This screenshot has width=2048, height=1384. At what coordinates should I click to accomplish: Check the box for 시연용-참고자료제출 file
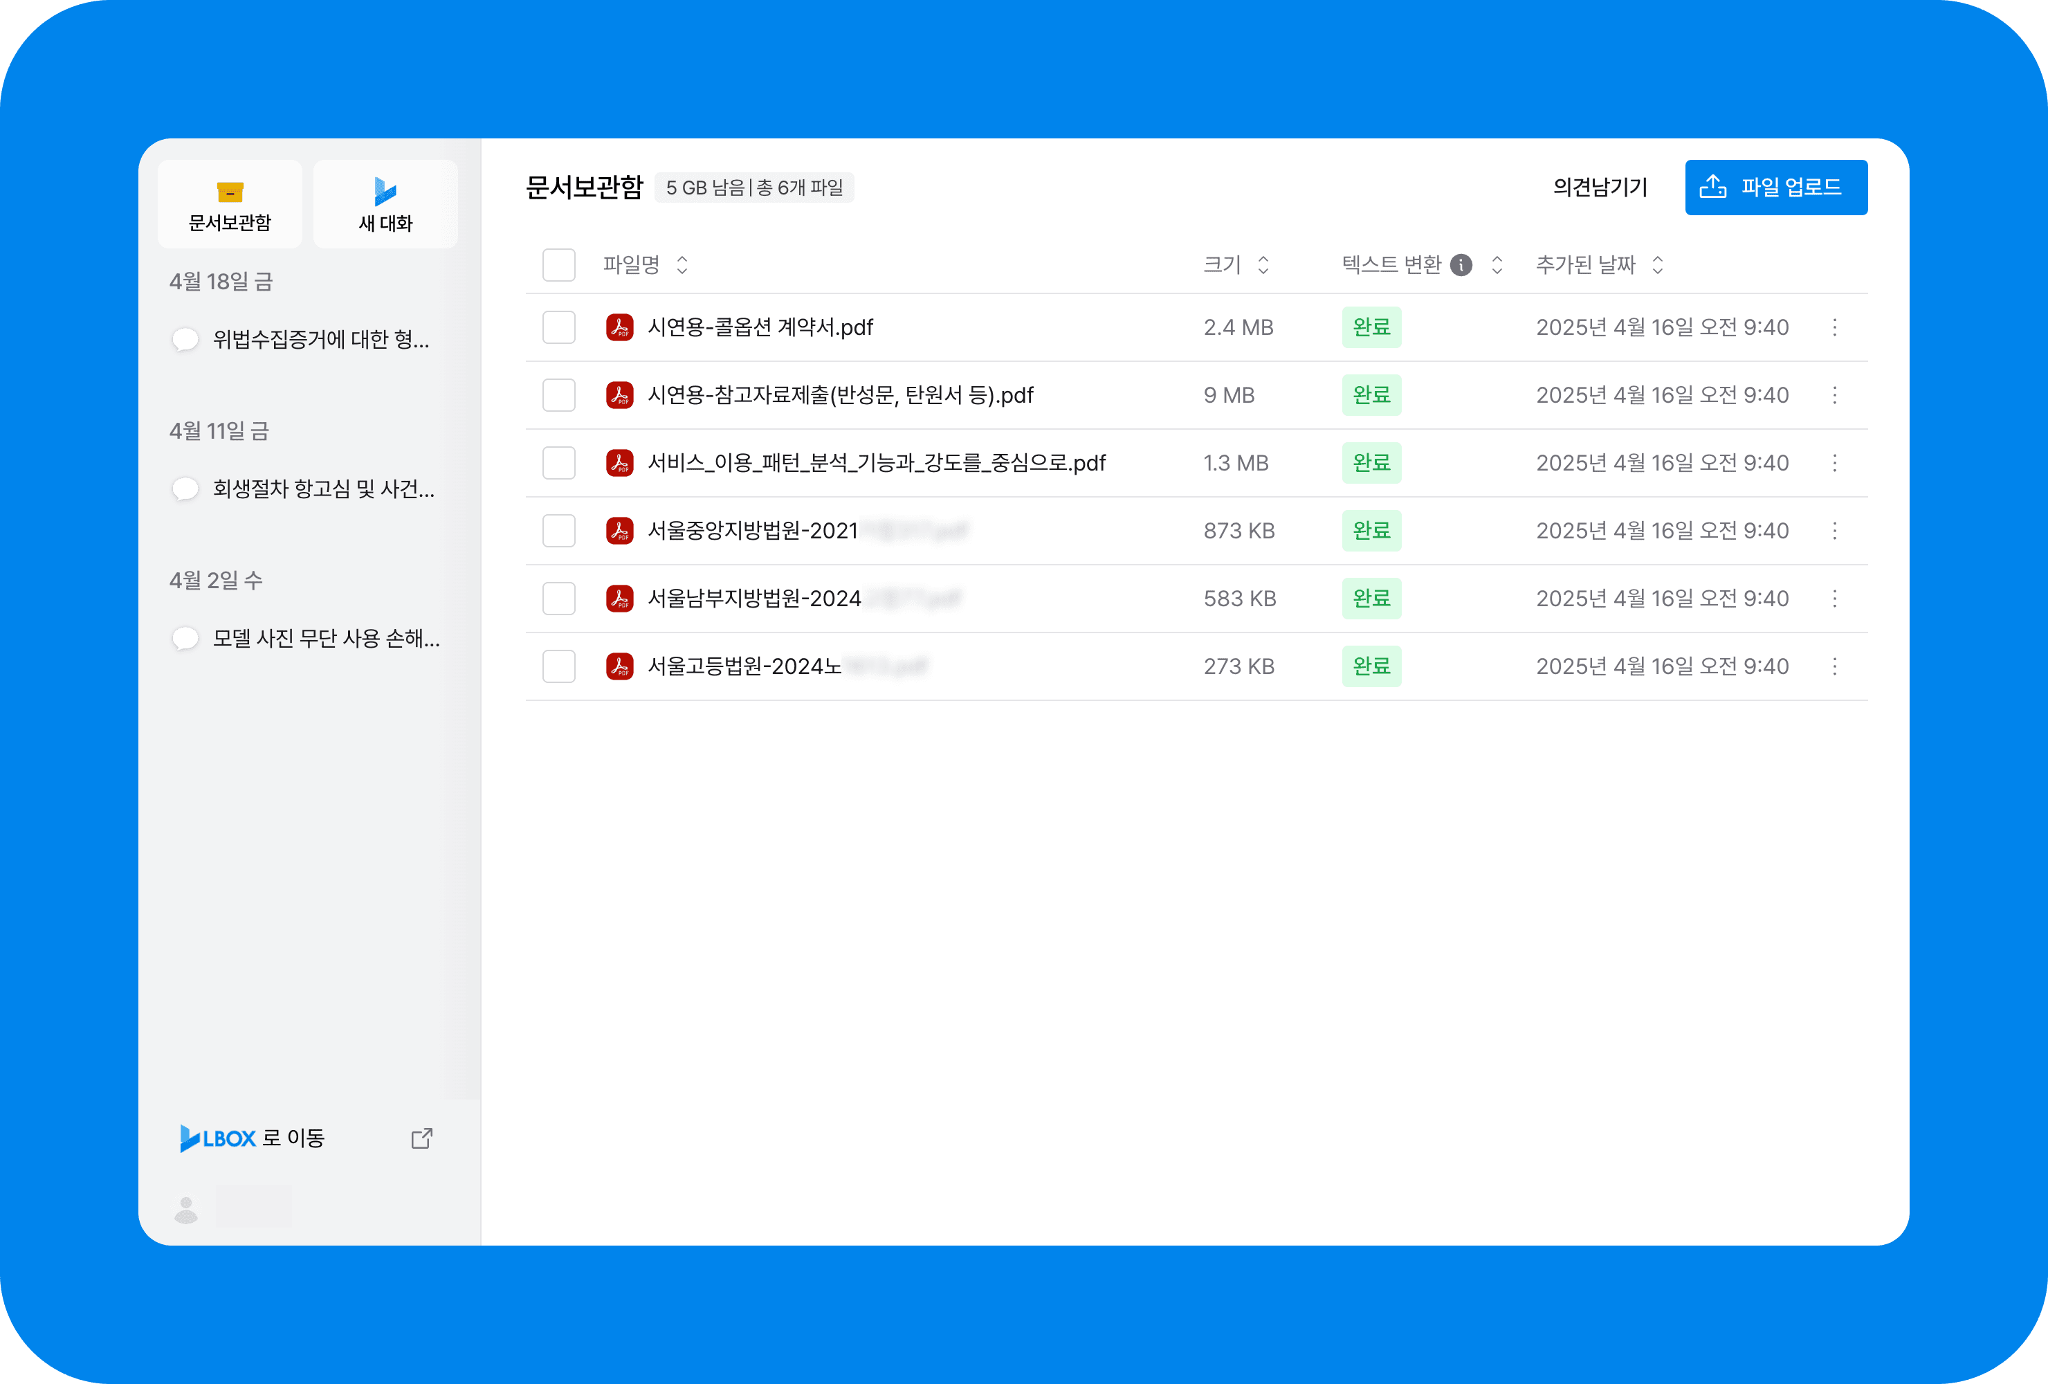click(x=559, y=395)
